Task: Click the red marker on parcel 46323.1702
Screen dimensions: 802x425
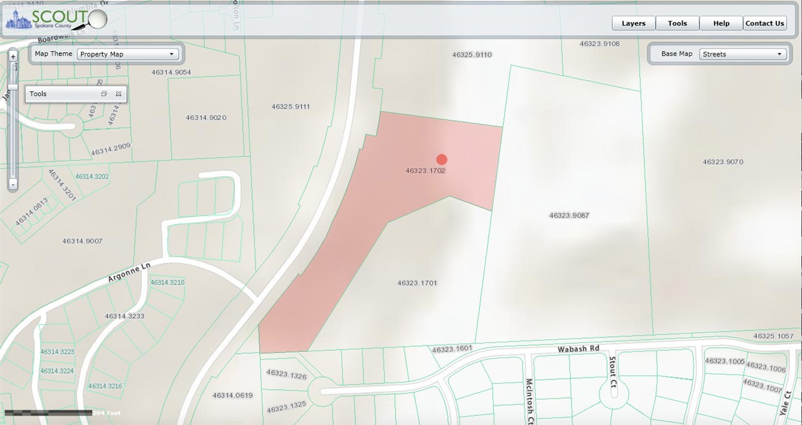Action: pyautogui.click(x=442, y=160)
